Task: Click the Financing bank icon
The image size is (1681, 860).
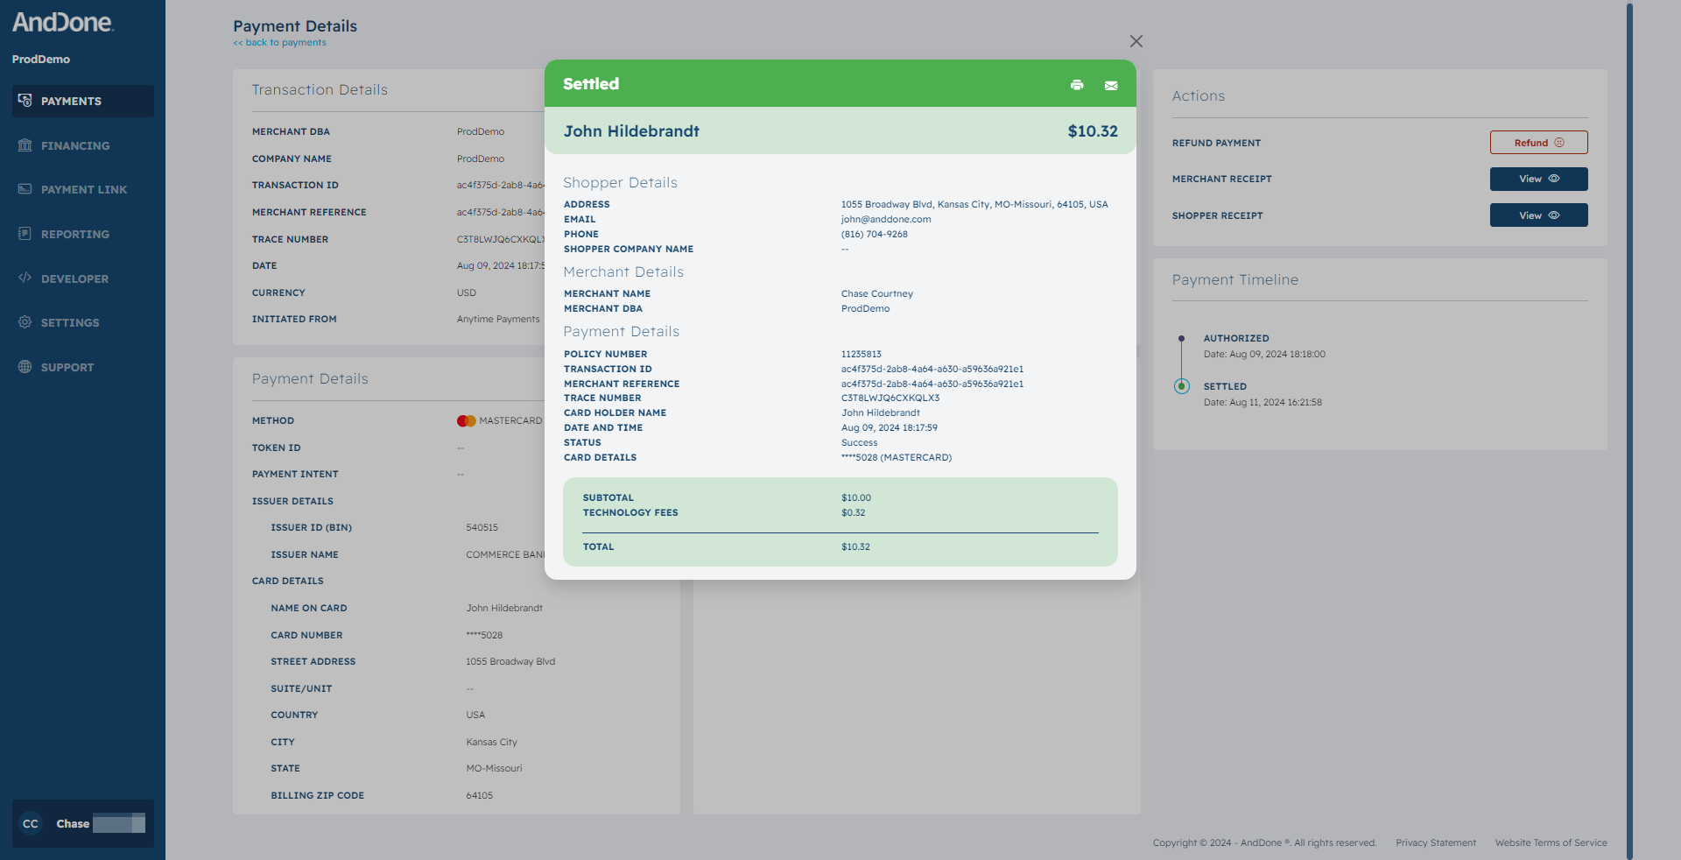Action: click(x=25, y=145)
